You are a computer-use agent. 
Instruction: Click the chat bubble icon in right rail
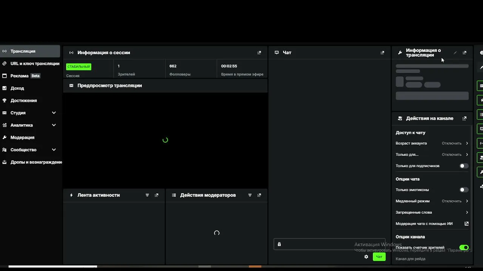481,129
